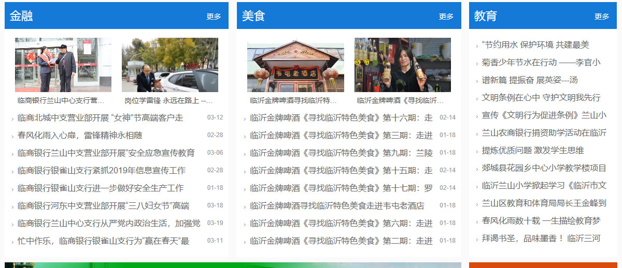
Task: Open article 临商银行河东中支营业部开展“三八妇女节”高端
Action: pos(104,206)
